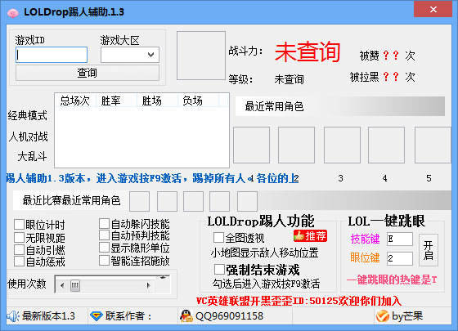Click the by芒果 author text
Screen dimensions: 458x331
(x=407, y=316)
